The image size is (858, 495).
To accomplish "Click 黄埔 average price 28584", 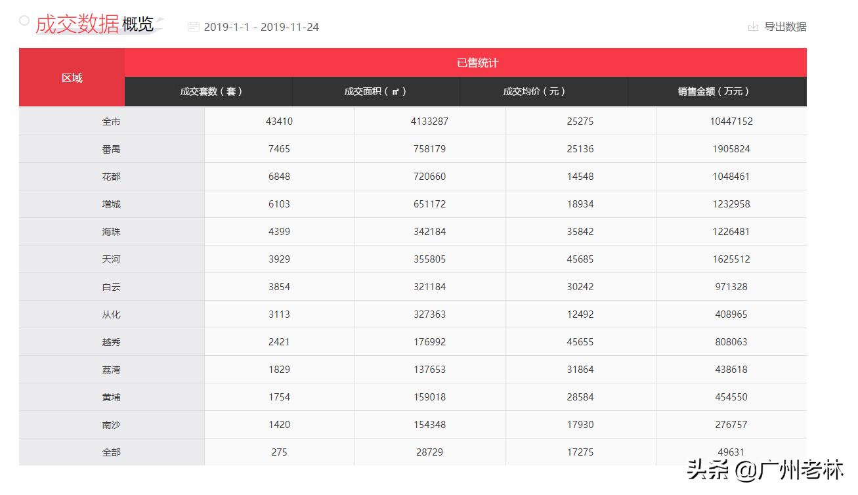I will (x=580, y=397).
